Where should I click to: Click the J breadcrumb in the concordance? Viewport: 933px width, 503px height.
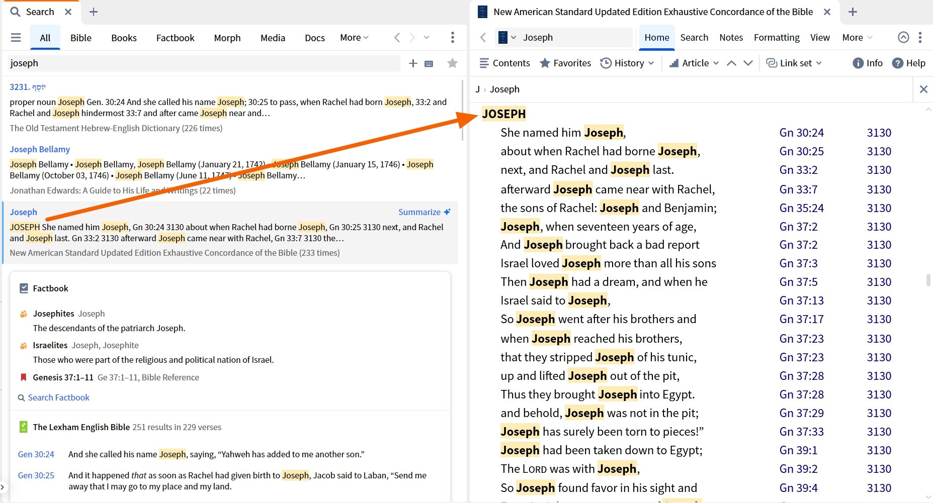click(477, 89)
